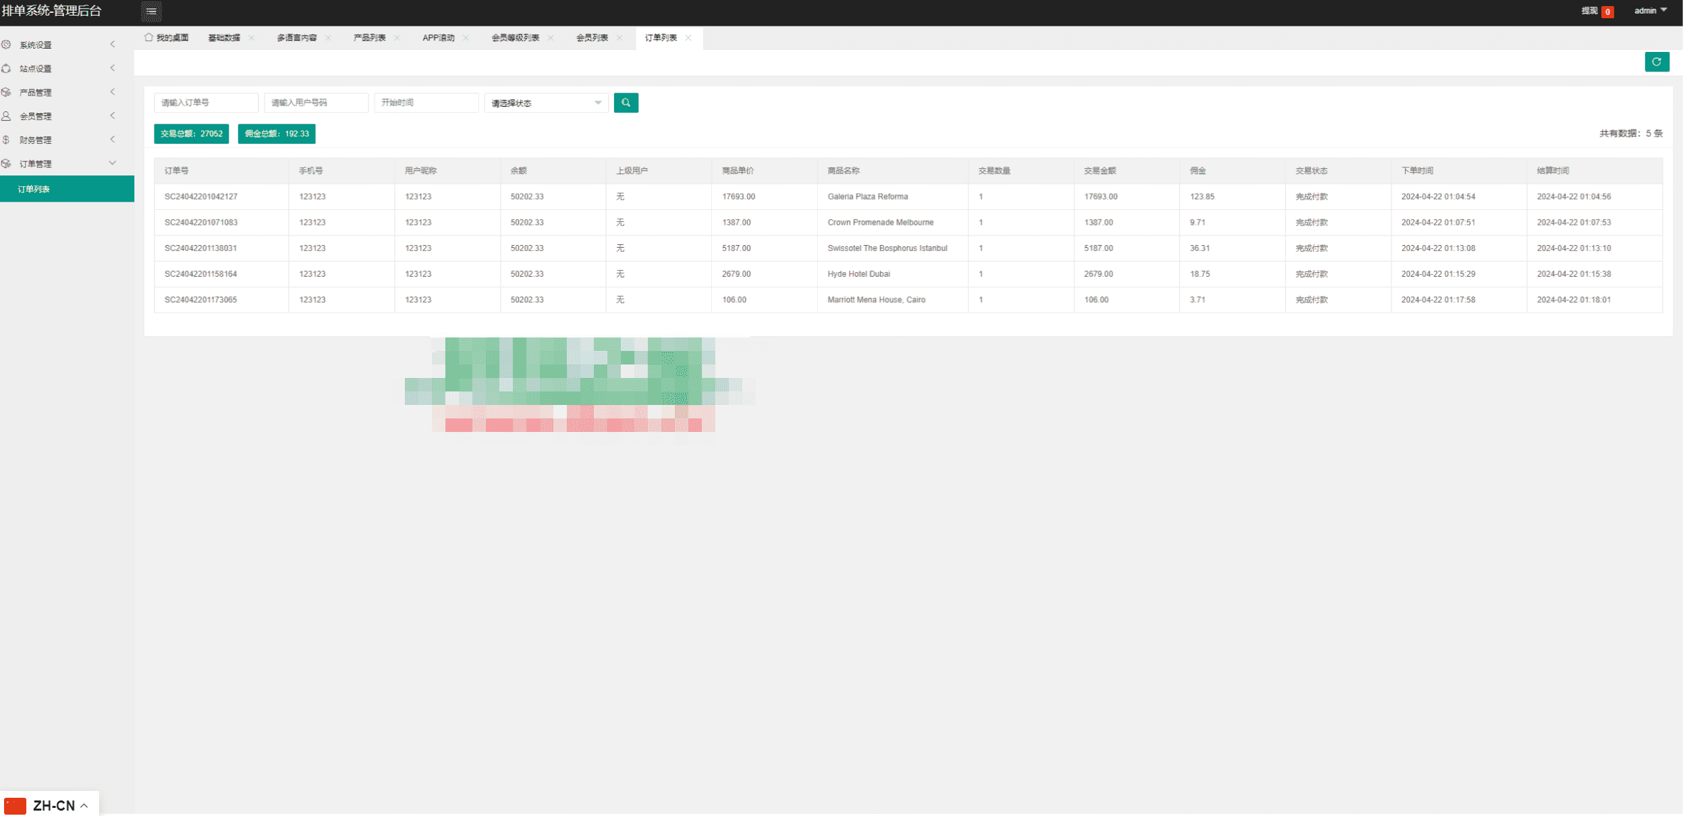Open the ZH-CN language selector

pyautogui.click(x=49, y=805)
